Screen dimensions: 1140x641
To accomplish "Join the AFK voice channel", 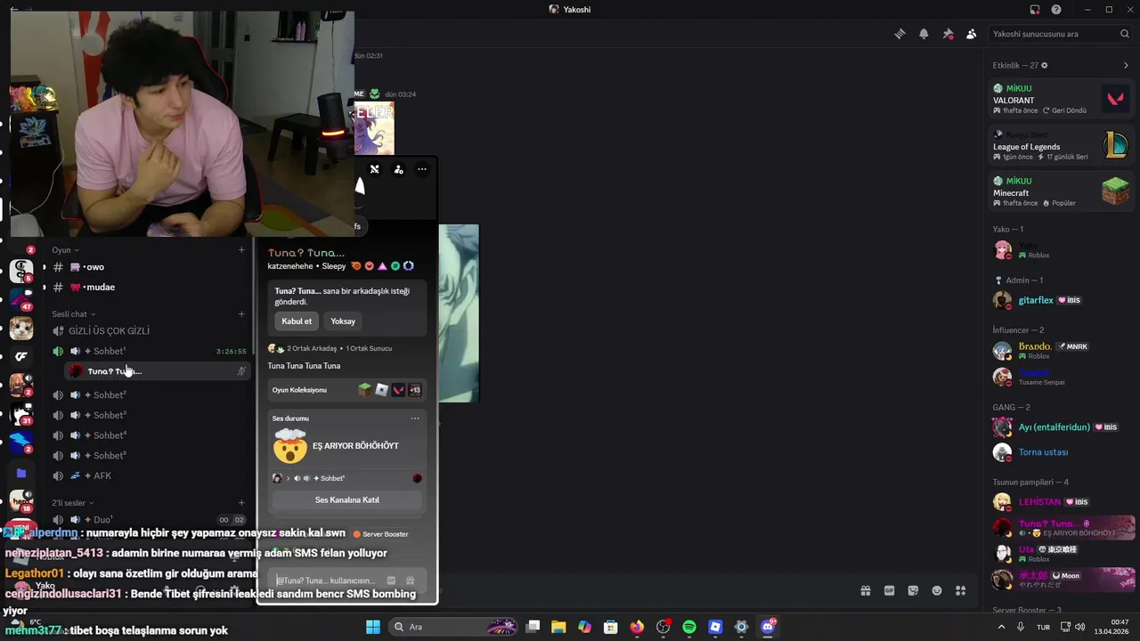I will 149,476.
